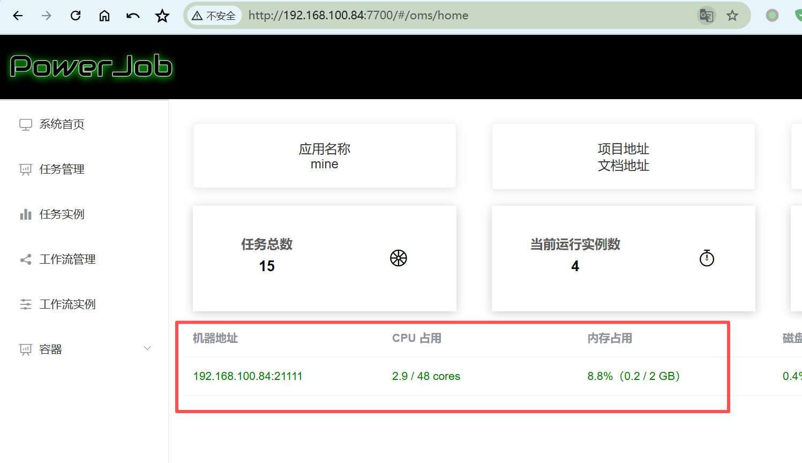Click the address bar URL

pyautogui.click(x=358, y=16)
